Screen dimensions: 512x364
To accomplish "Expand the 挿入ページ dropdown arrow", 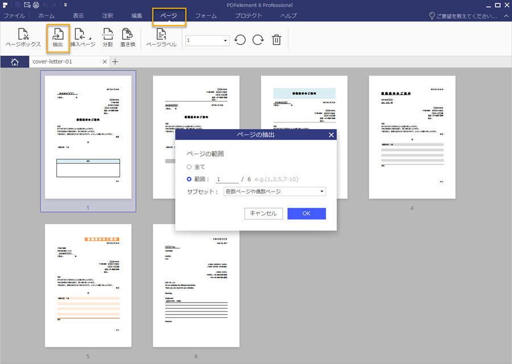I will point(90,39).
